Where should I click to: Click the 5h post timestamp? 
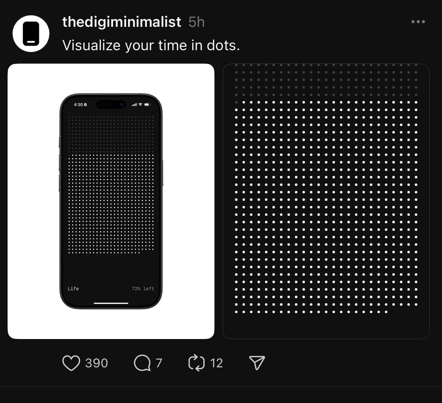197,22
